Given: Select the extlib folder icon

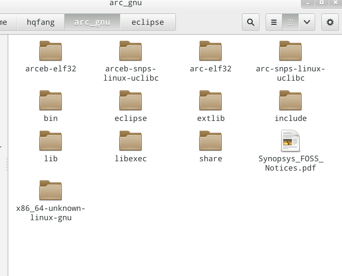Looking at the screenshot, I should [210, 100].
